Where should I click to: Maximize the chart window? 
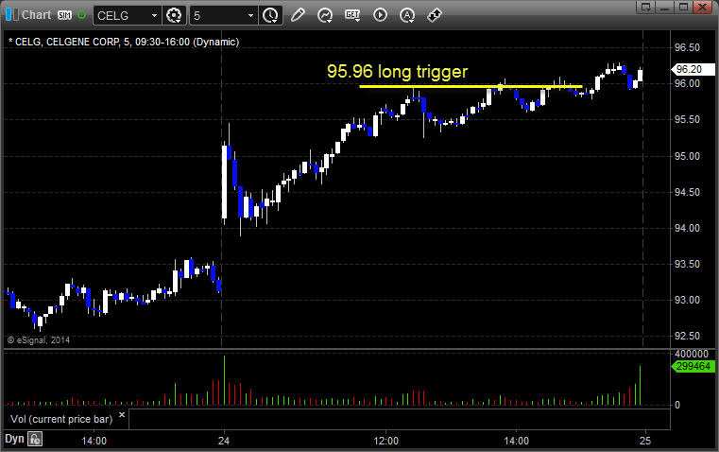click(683, 7)
